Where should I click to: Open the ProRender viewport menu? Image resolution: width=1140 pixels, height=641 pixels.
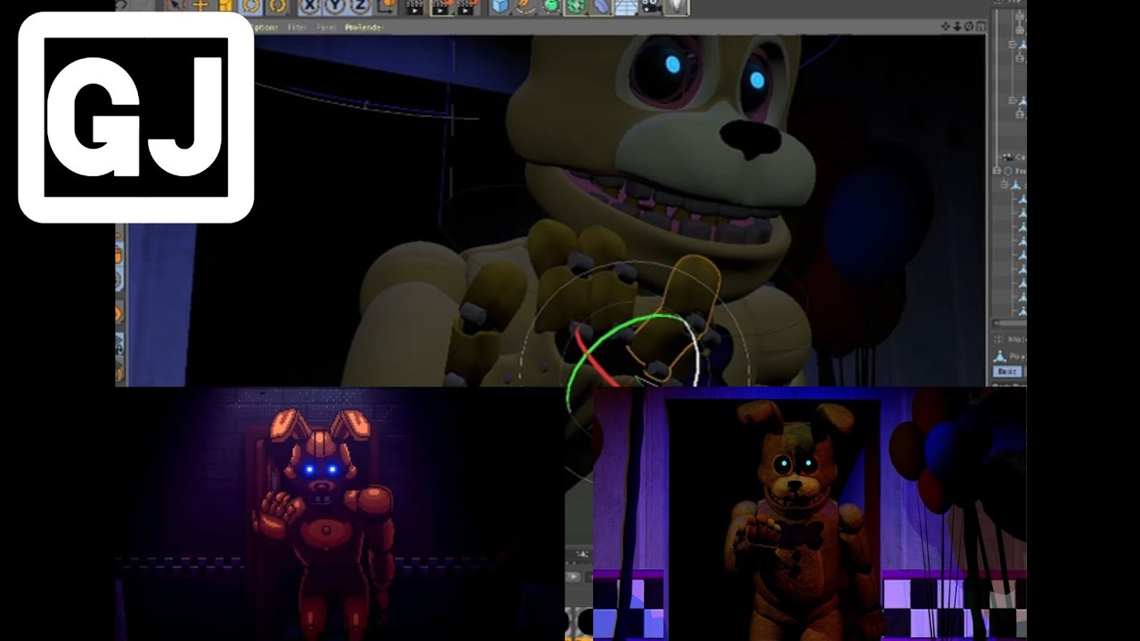(364, 27)
